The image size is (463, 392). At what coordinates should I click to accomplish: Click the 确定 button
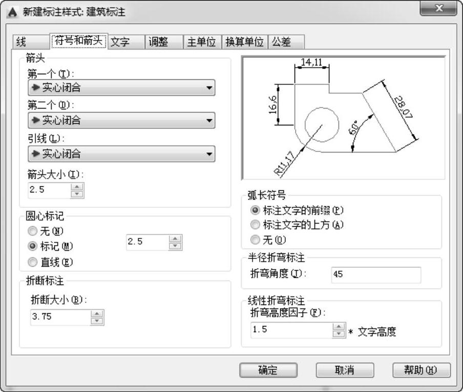pyautogui.click(x=268, y=370)
